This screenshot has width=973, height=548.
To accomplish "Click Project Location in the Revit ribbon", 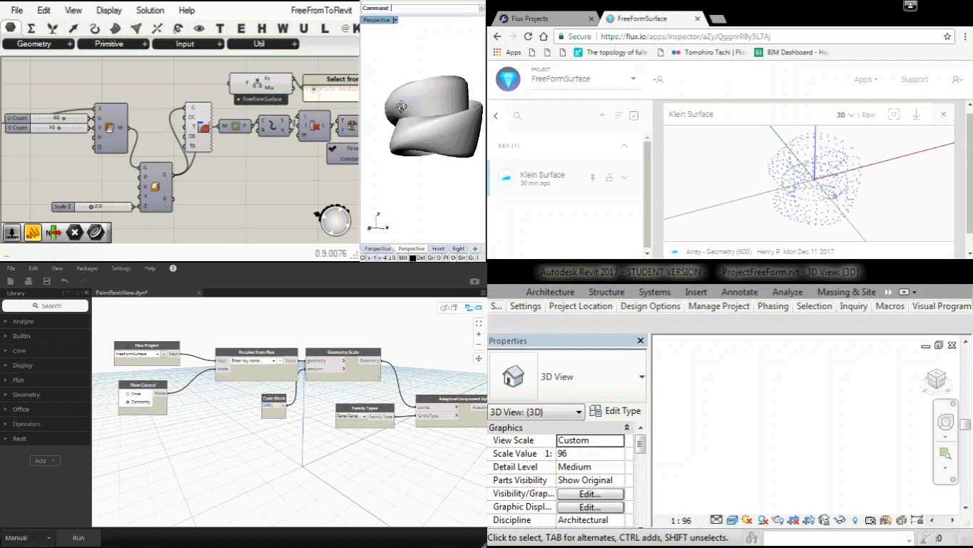I will (x=581, y=306).
